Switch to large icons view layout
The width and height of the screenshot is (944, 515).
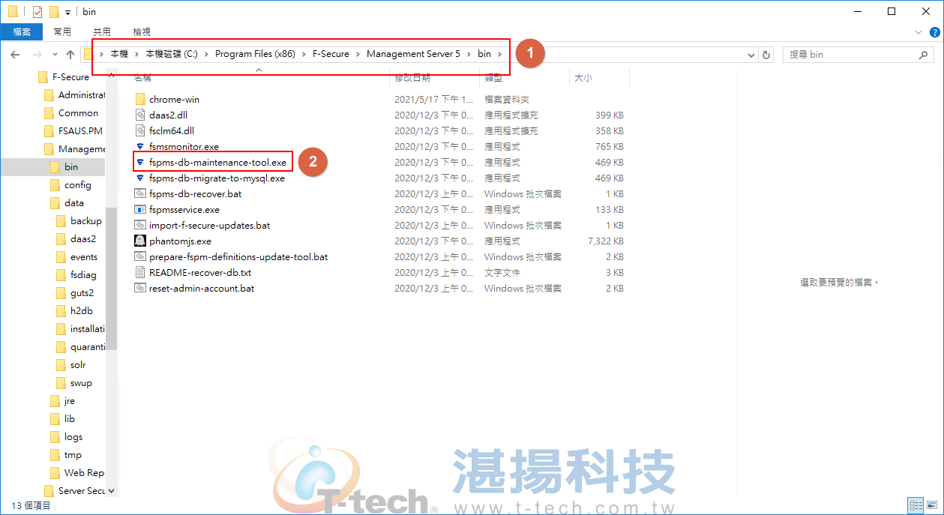click(x=931, y=505)
